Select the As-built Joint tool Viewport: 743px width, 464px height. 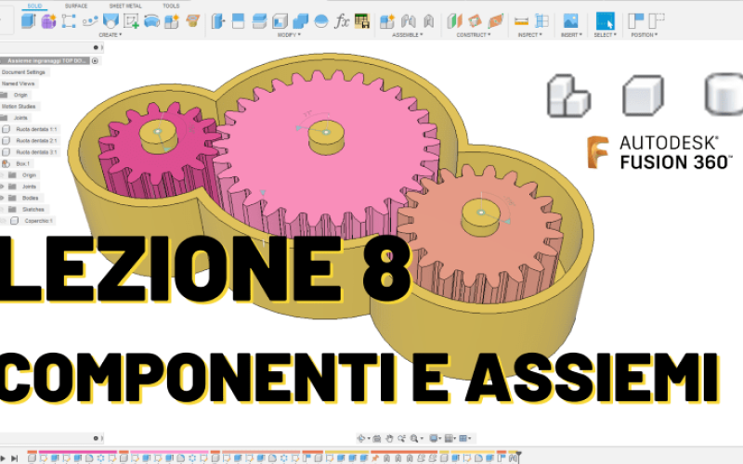[428, 21]
